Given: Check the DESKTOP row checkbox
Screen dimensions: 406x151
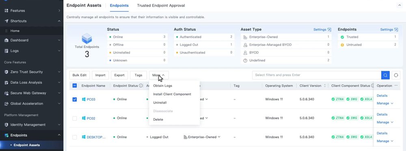Looking at the screenshot, I should click(75, 137).
